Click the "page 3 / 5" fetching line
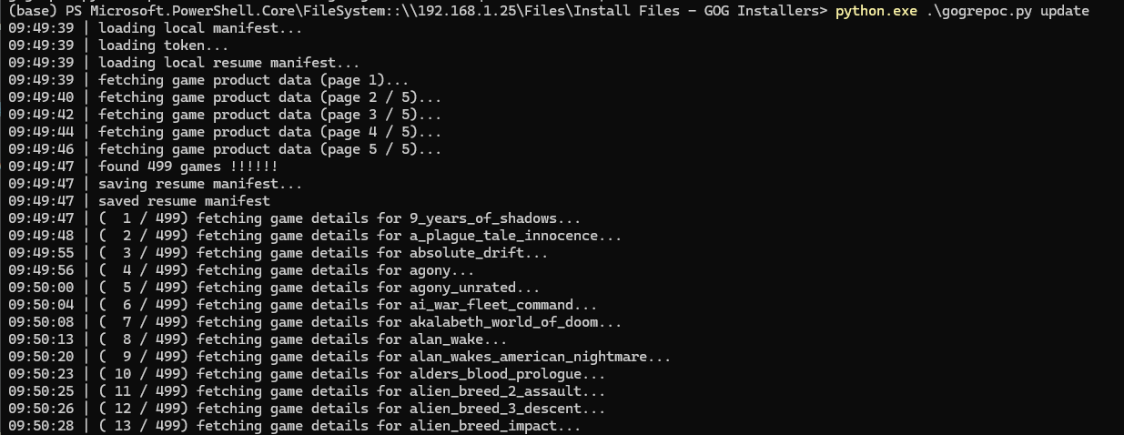 point(269,115)
